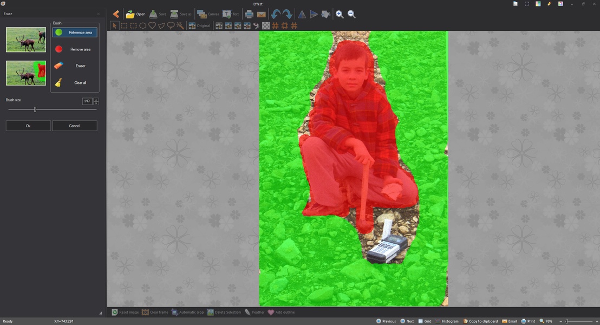The height and width of the screenshot is (325, 600).
Task: Click the top-toolbar printer icon
Action: [249, 14]
